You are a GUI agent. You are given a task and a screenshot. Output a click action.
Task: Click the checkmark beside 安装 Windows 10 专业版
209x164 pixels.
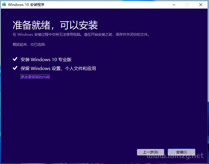pyautogui.click(x=15, y=59)
